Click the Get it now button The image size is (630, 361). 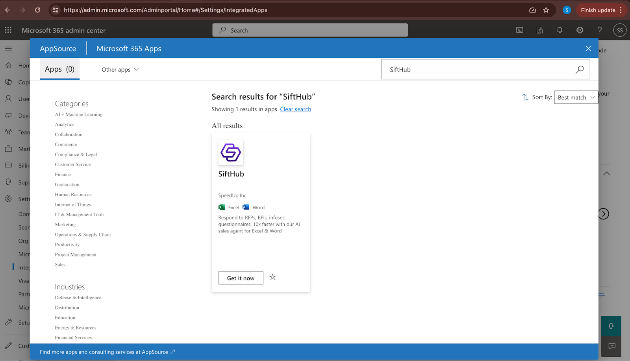click(241, 278)
